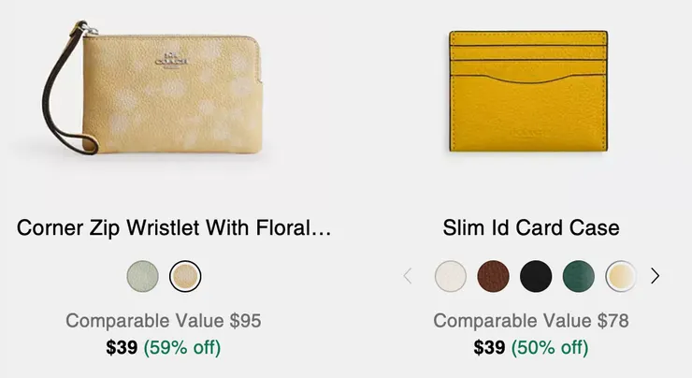The width and height of the screenshot is (692, 378).
Task: Select the pale green wristlet color swatch
Action: click(x=143, y=276)
